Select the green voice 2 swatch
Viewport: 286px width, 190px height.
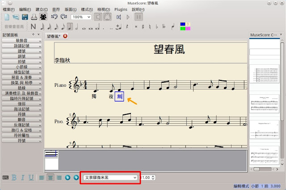[x=183, y=29]
